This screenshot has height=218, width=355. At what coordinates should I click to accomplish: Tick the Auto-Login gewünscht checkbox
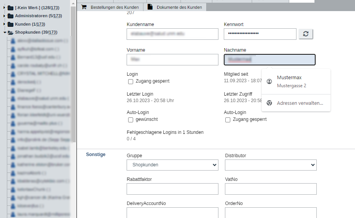tap(131, 120)
